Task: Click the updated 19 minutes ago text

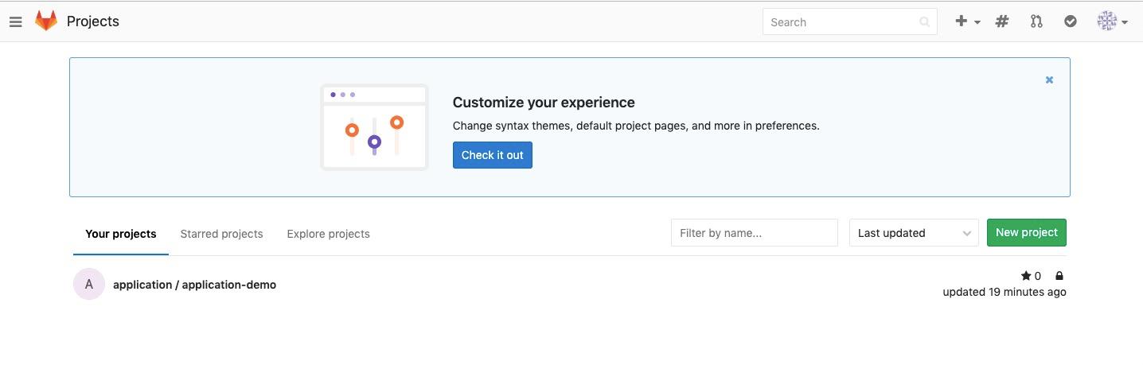Action: (1005, 292)
